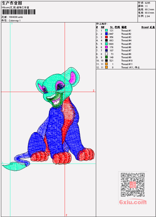The image size is (156, 217).
Task: Click the turquoise swatch for Thread #5
Action: click(x=106, y=44)
